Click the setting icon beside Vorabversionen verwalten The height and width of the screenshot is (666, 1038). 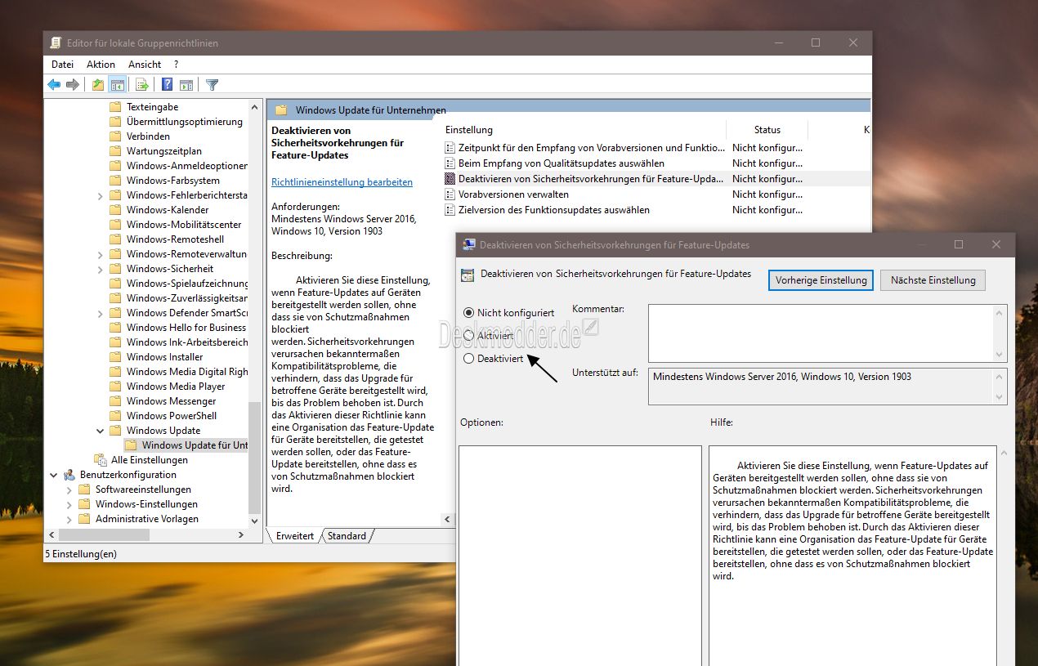450,194
